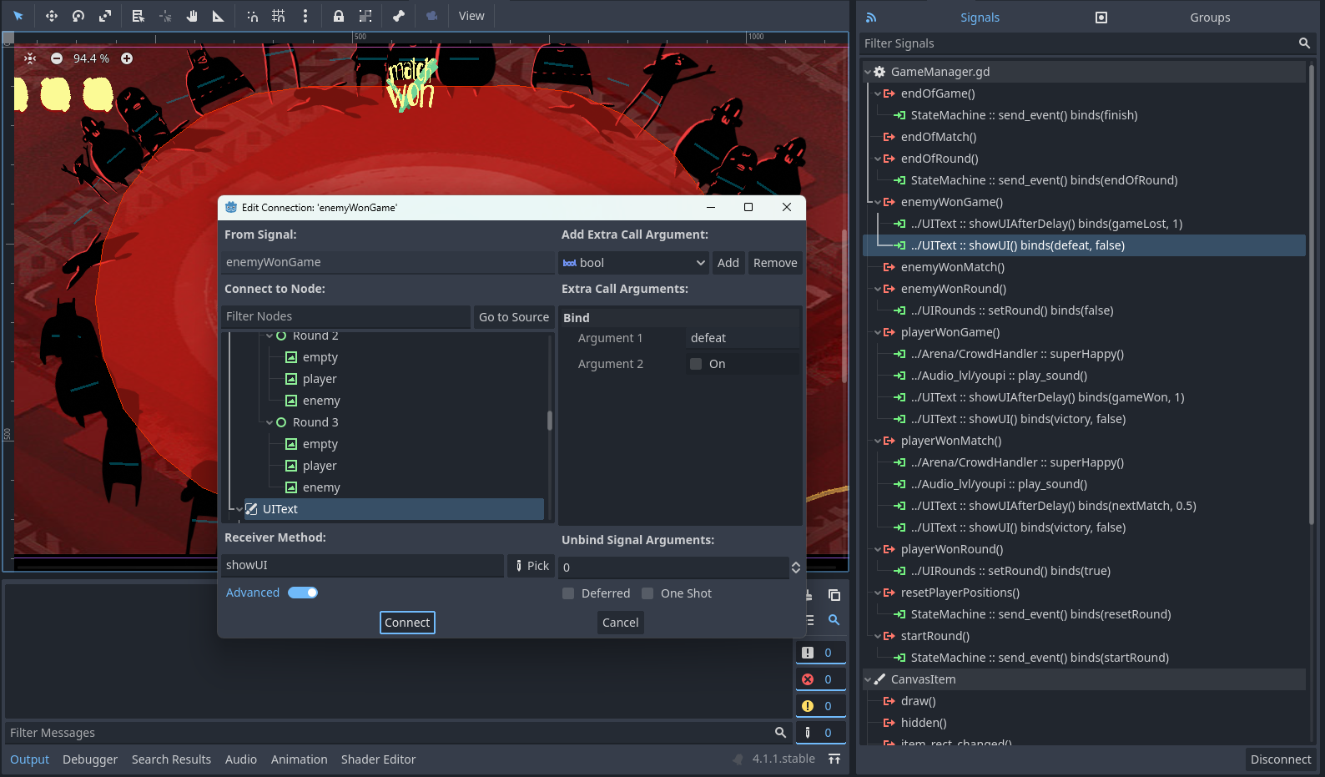This screenshot has height=777, width=1325.
Task: Zoom in the viewport with plus icon
Action: tap(127, 58)
